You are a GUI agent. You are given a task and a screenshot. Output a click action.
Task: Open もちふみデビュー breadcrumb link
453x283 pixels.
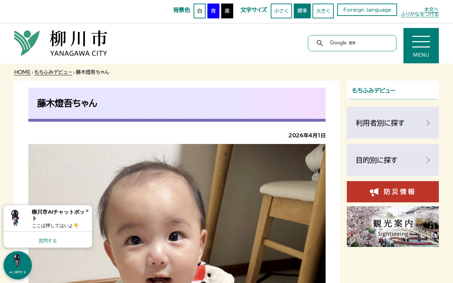(x=53, y=72)
